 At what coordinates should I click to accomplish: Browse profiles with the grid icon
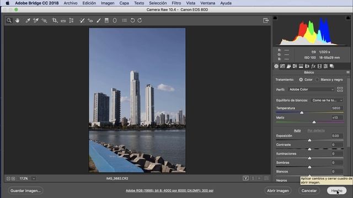click(340, 89)
